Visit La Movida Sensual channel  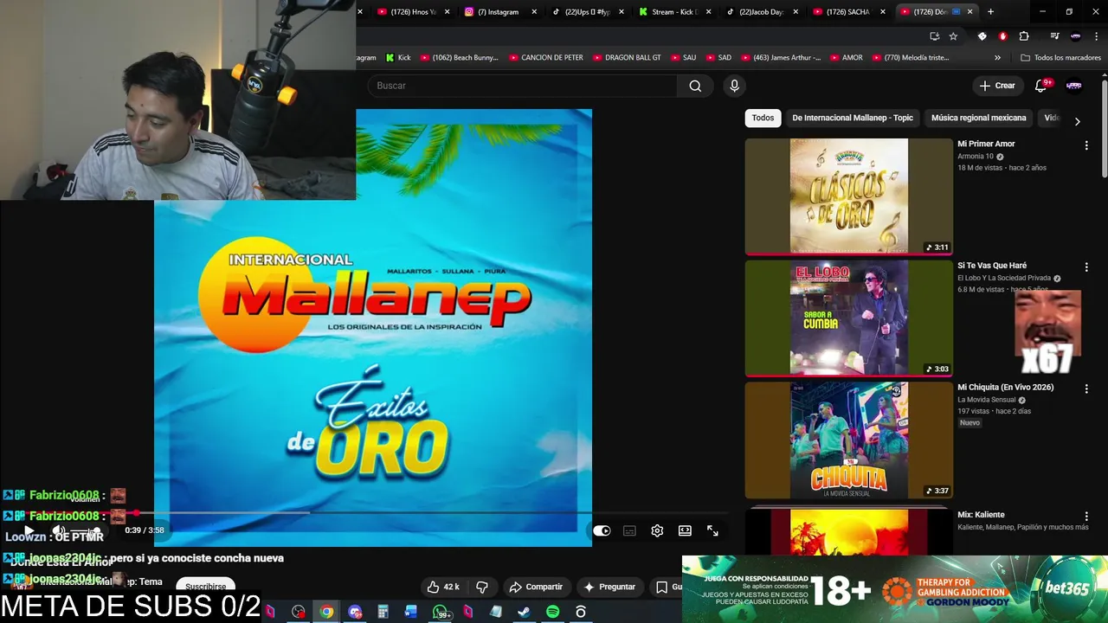pos(987,400)
